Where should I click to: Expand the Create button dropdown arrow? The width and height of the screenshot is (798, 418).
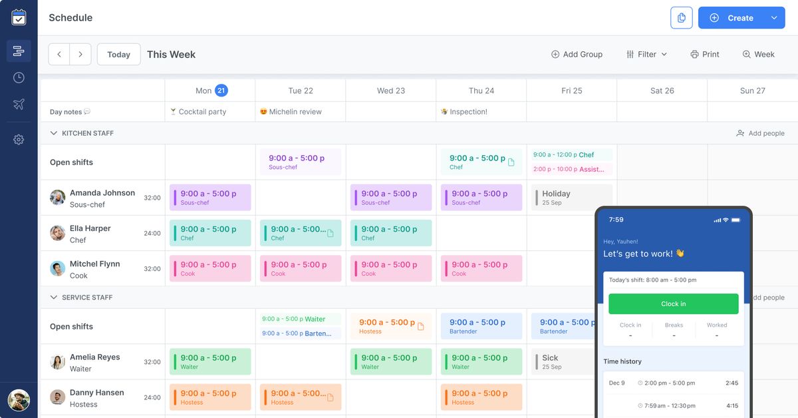[x=774, y=18]
